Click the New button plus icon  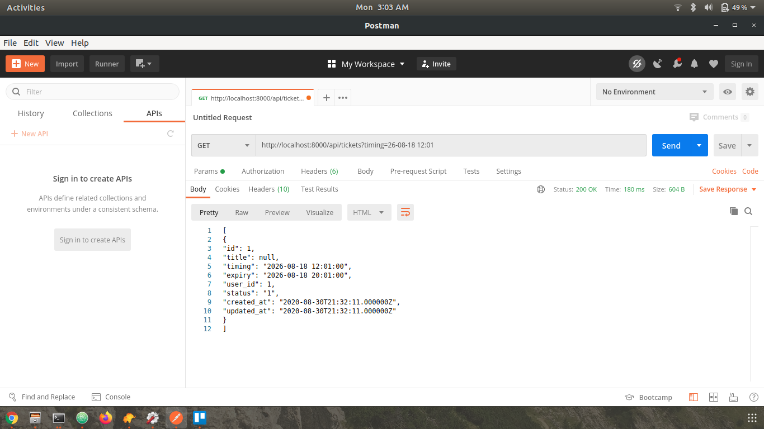click(x=16, y=64)
